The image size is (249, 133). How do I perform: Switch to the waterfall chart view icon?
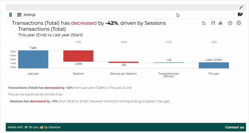point(213,23)
